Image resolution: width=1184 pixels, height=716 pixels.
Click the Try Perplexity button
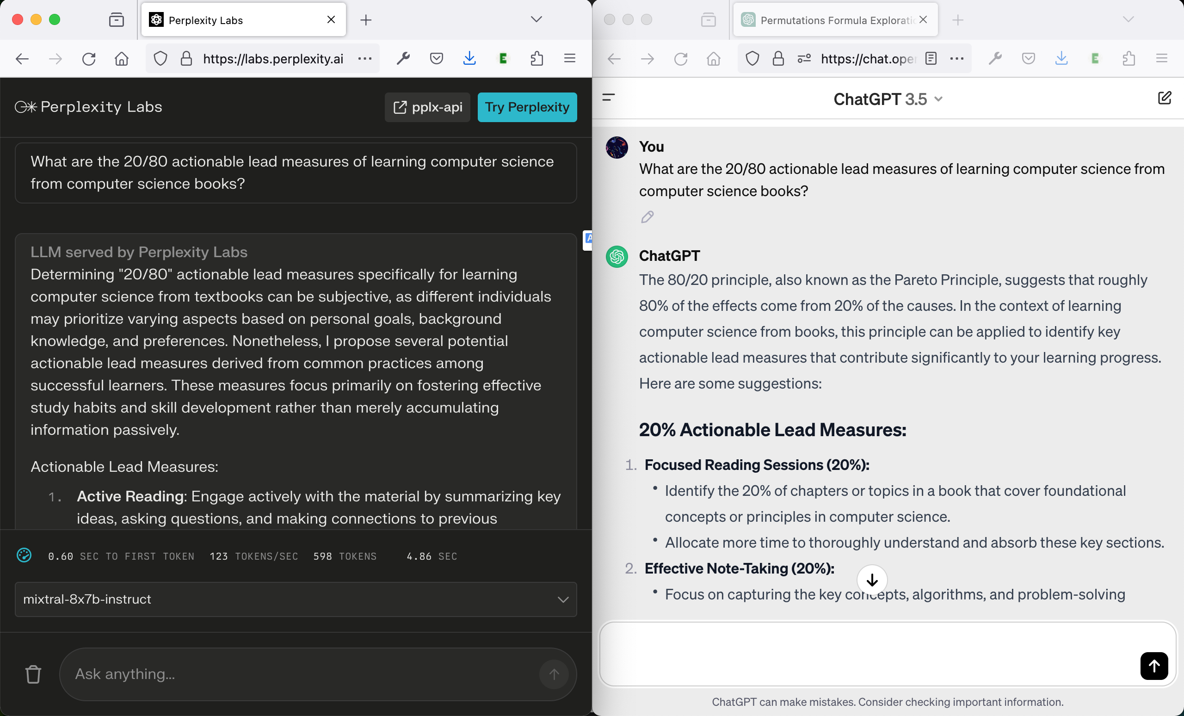pos(527,107)
